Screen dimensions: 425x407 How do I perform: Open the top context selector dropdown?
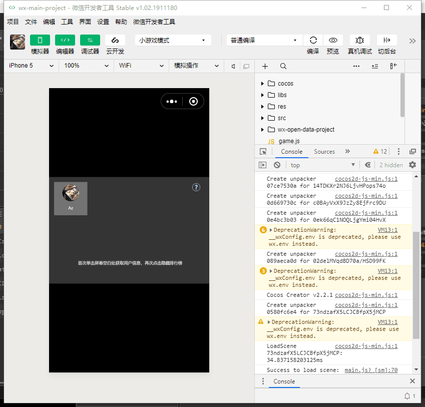point(322,165)
